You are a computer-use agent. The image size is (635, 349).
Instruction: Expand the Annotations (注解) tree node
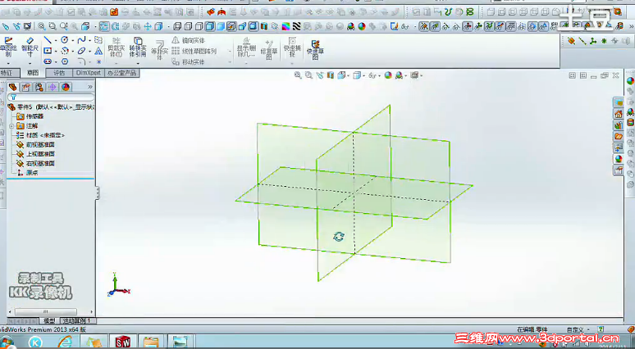click(11, 126)
